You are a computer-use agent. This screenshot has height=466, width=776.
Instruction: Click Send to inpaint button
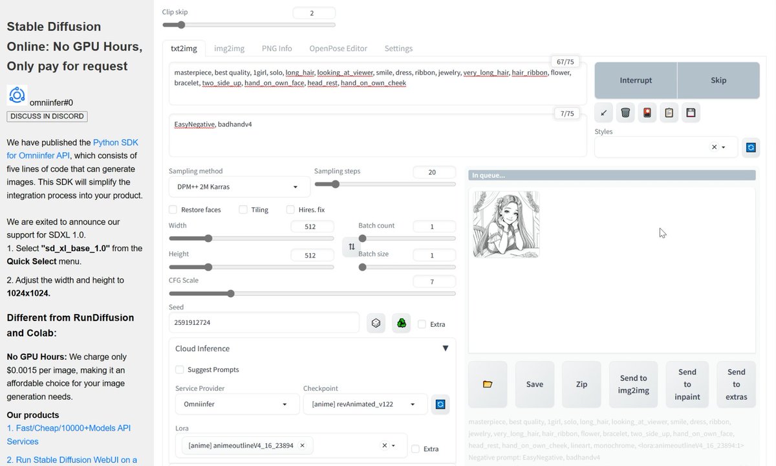[687, 384]
